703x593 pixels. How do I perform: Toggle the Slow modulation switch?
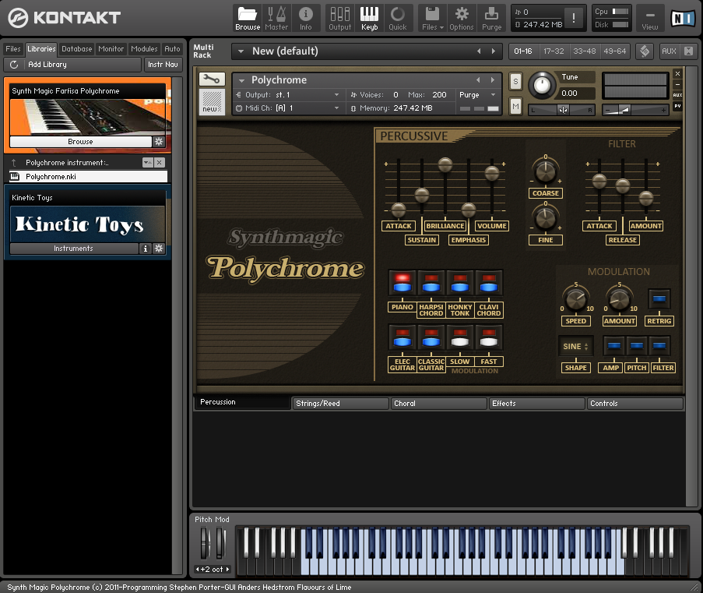(460, 337)
